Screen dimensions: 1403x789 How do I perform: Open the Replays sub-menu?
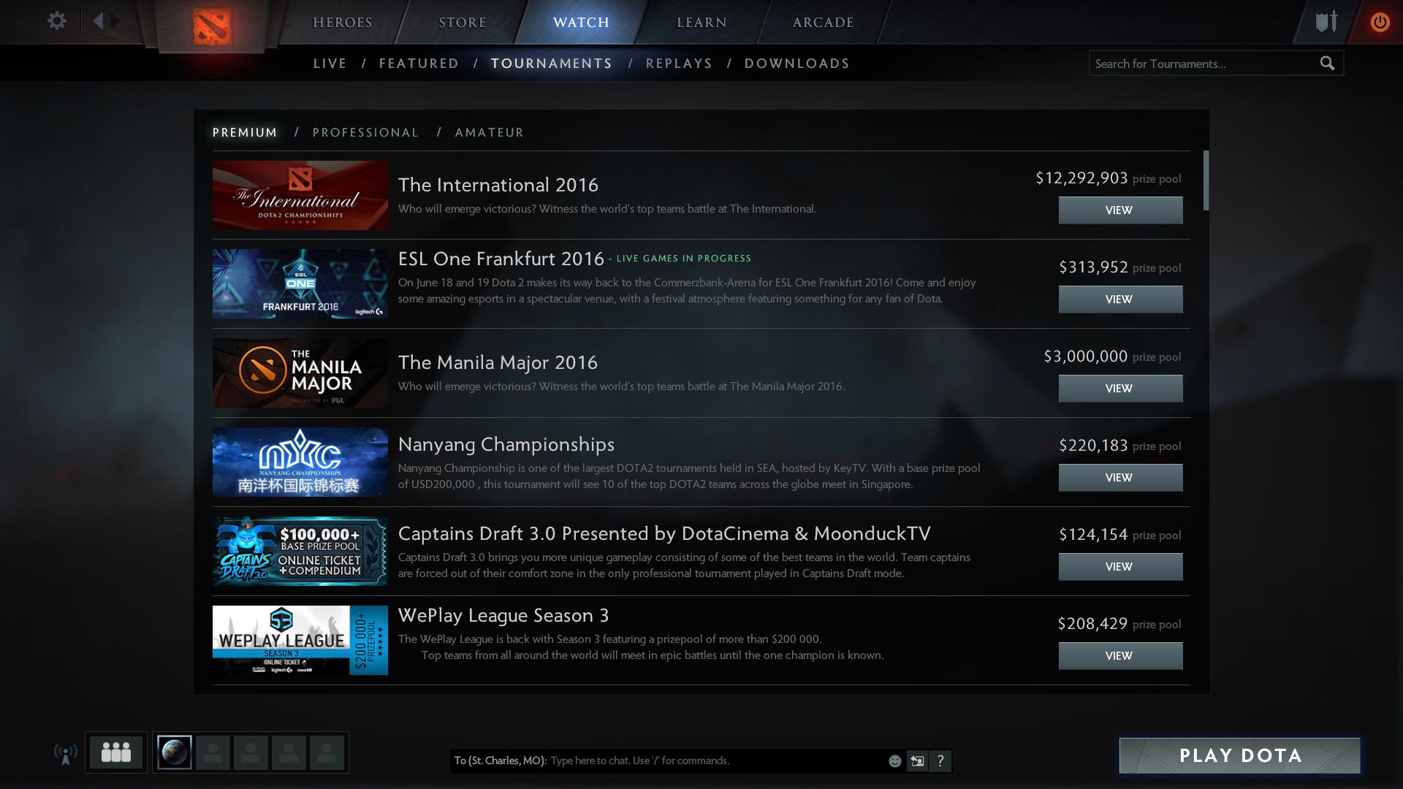679,64
